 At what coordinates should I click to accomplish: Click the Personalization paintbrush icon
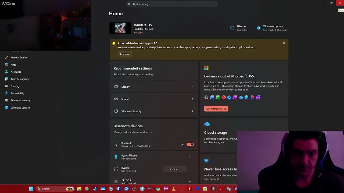pos(6,58)
